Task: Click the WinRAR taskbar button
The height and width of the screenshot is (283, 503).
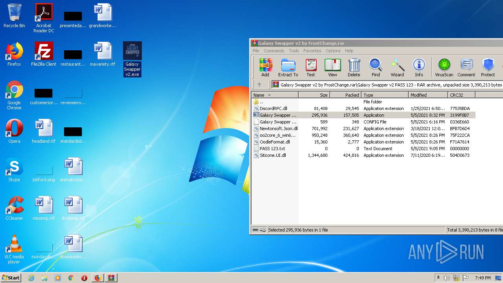Action: [111, 278]
